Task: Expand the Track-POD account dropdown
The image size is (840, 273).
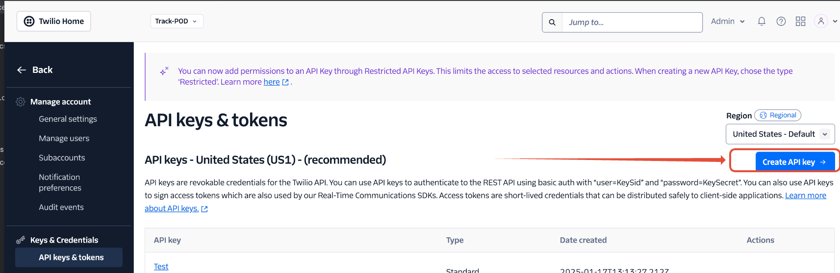Action: 177,22
